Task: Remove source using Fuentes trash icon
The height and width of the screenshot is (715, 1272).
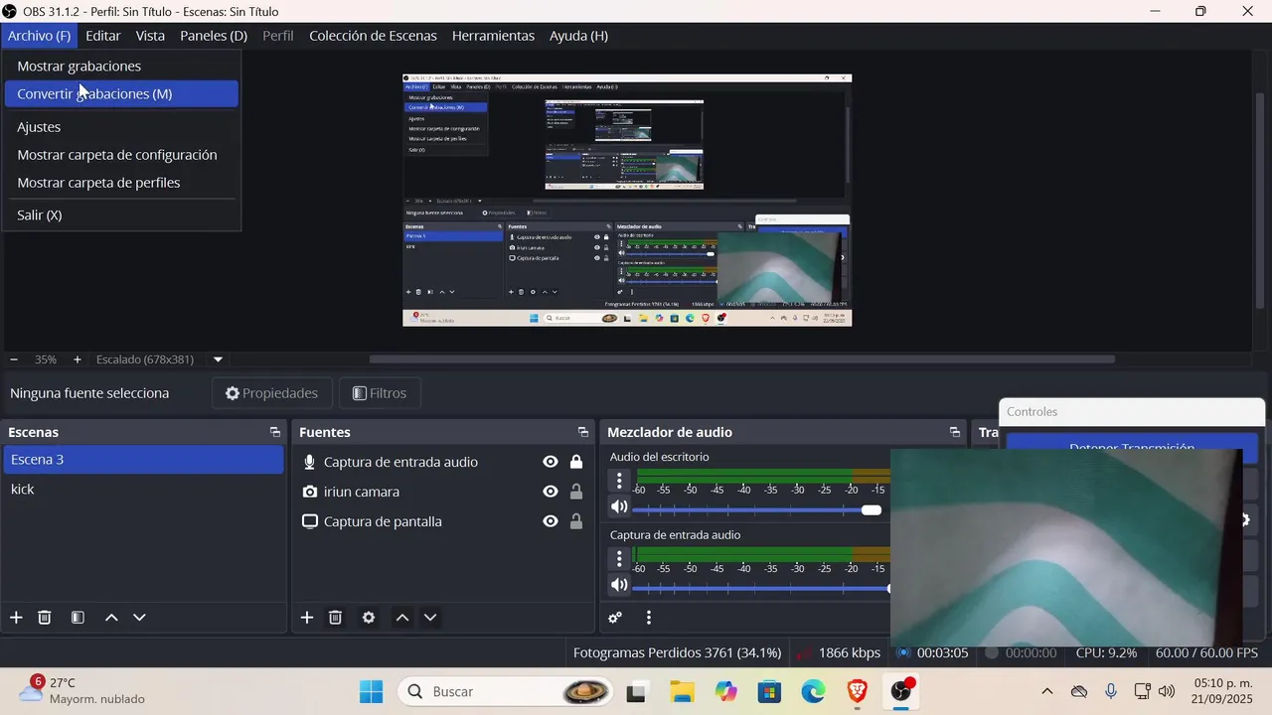Action: point(336,618)
